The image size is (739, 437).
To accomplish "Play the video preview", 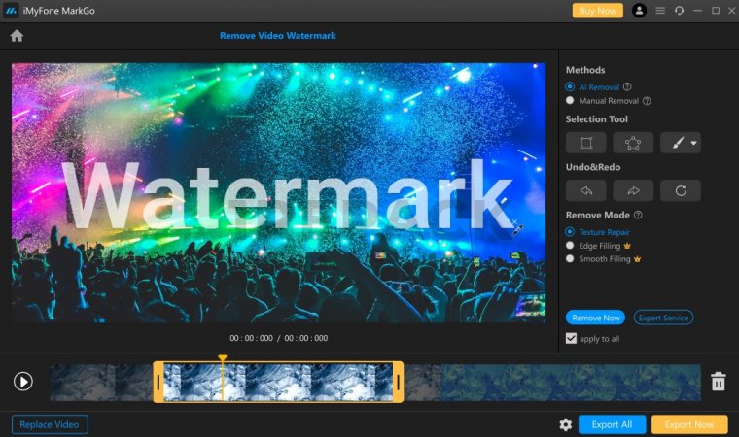I will point(23,382).
